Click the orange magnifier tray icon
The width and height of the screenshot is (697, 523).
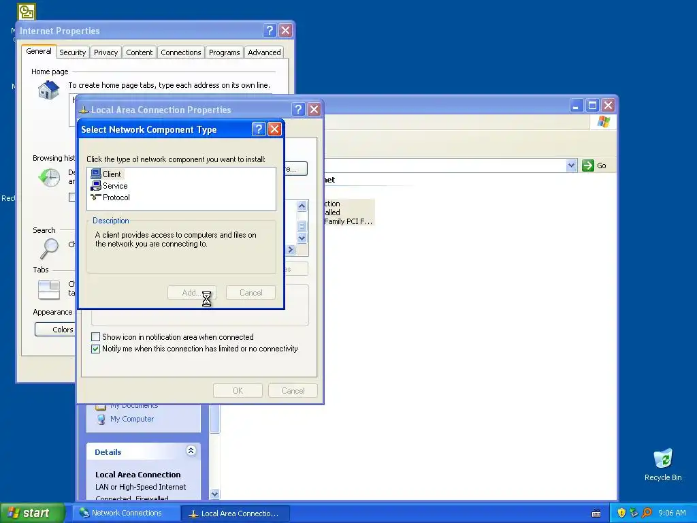(647, 513)
